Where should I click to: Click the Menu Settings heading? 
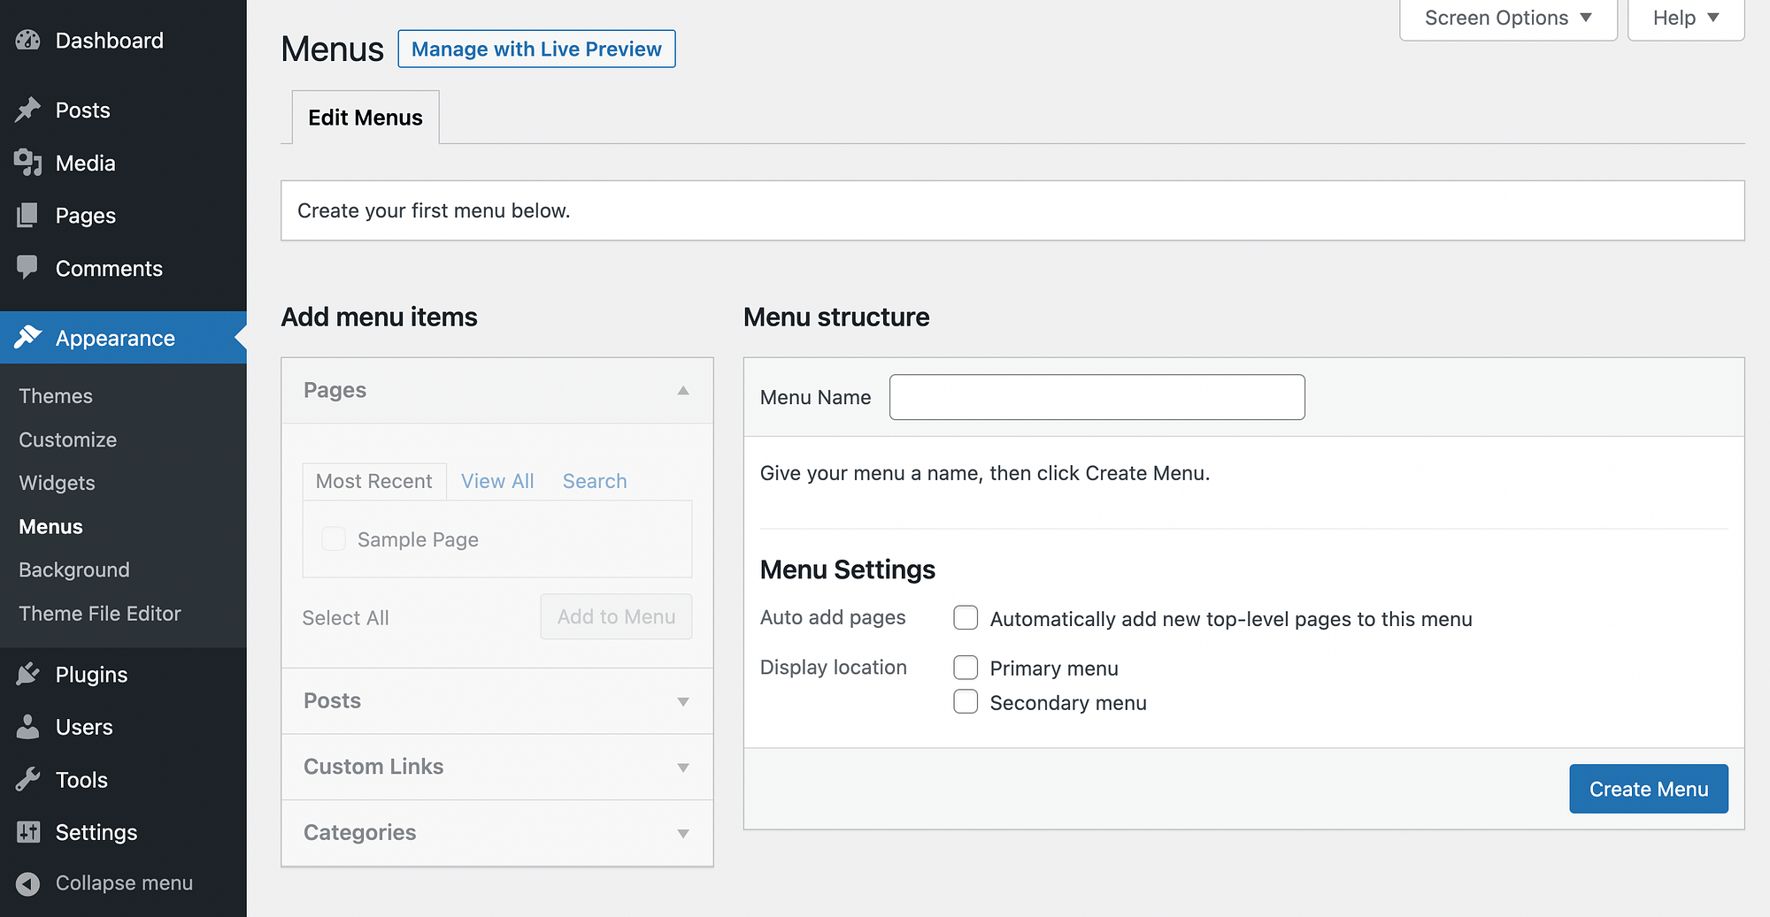tap(847, 569)
